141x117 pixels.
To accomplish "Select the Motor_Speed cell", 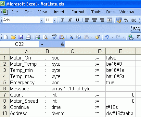I will [27, 101].
